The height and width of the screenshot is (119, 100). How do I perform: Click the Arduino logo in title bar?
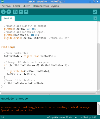click(3, 1)
